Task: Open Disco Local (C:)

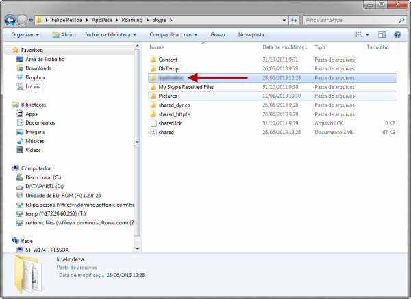Action: point(43,177)
